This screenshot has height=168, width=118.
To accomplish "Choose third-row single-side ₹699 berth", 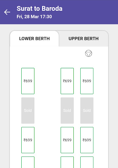I will 28,140.
